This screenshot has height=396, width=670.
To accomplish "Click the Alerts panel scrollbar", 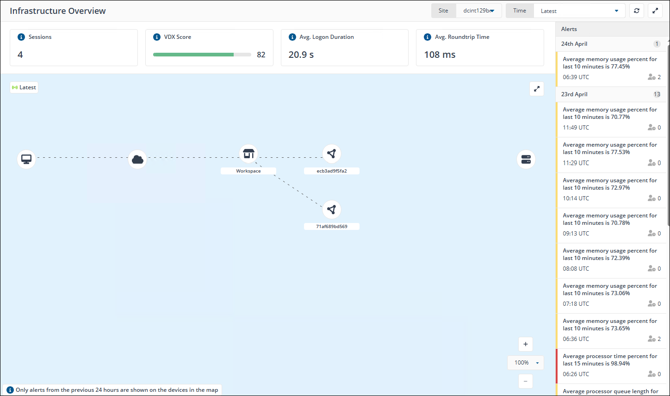I will (x=668, y=139).
